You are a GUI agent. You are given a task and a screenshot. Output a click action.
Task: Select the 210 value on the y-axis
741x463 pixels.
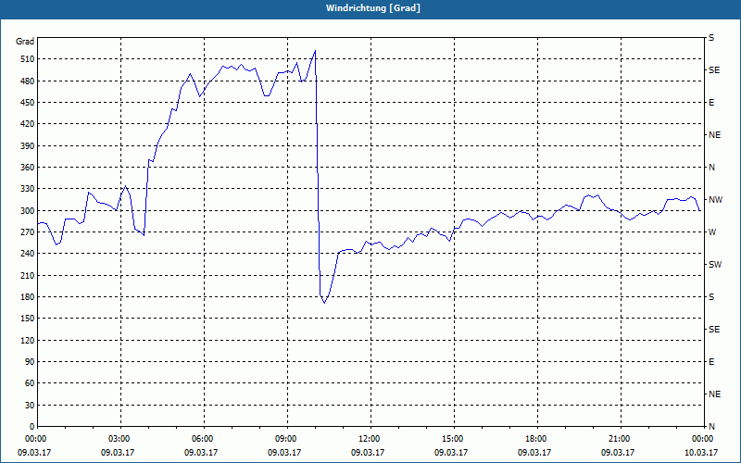coord(27,275)
